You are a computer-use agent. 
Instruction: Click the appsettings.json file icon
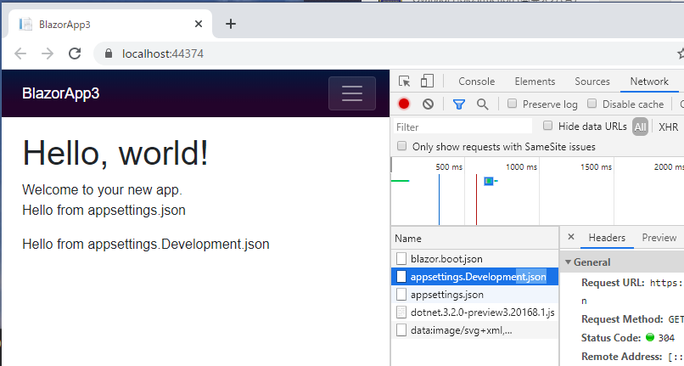click(x=401, y=295)
